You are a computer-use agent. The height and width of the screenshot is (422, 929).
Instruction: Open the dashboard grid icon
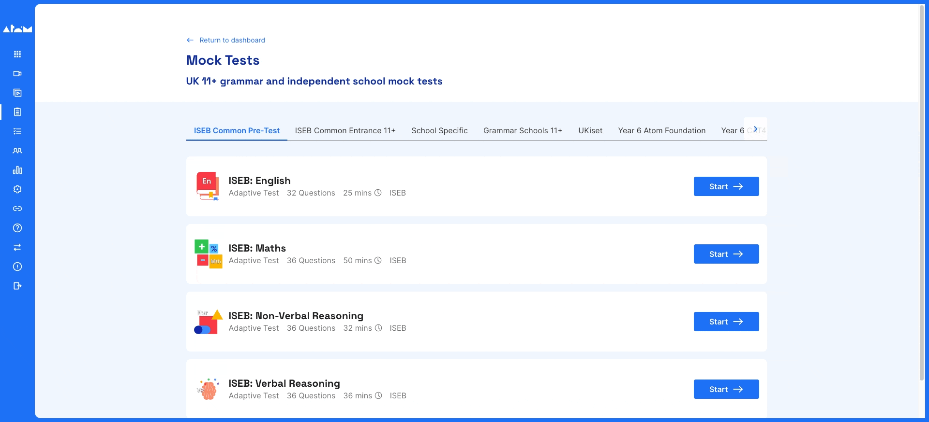click(x=17, y=54)
